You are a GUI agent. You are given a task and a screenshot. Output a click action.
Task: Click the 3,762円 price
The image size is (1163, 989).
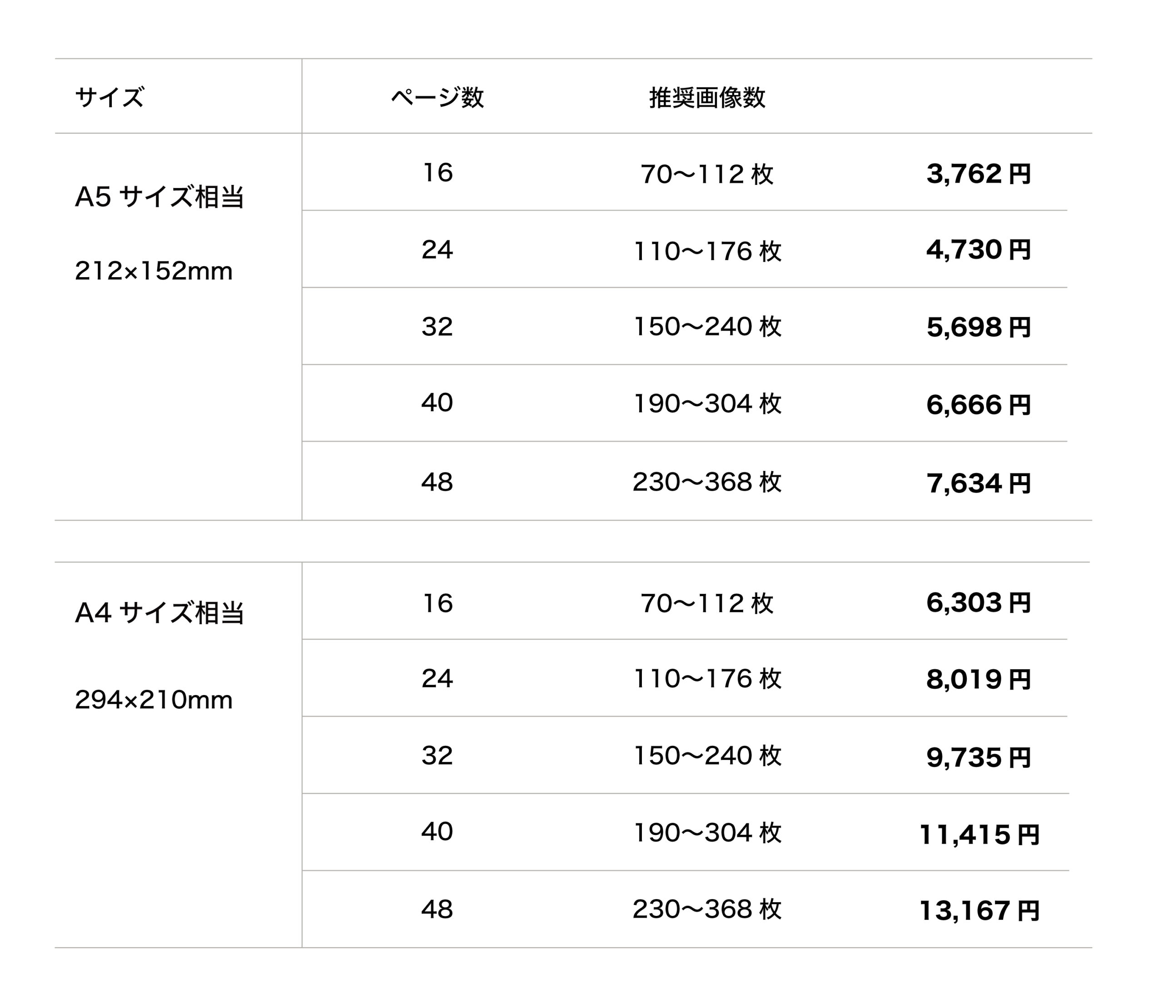pyautogui.click(x=978, y=173)
